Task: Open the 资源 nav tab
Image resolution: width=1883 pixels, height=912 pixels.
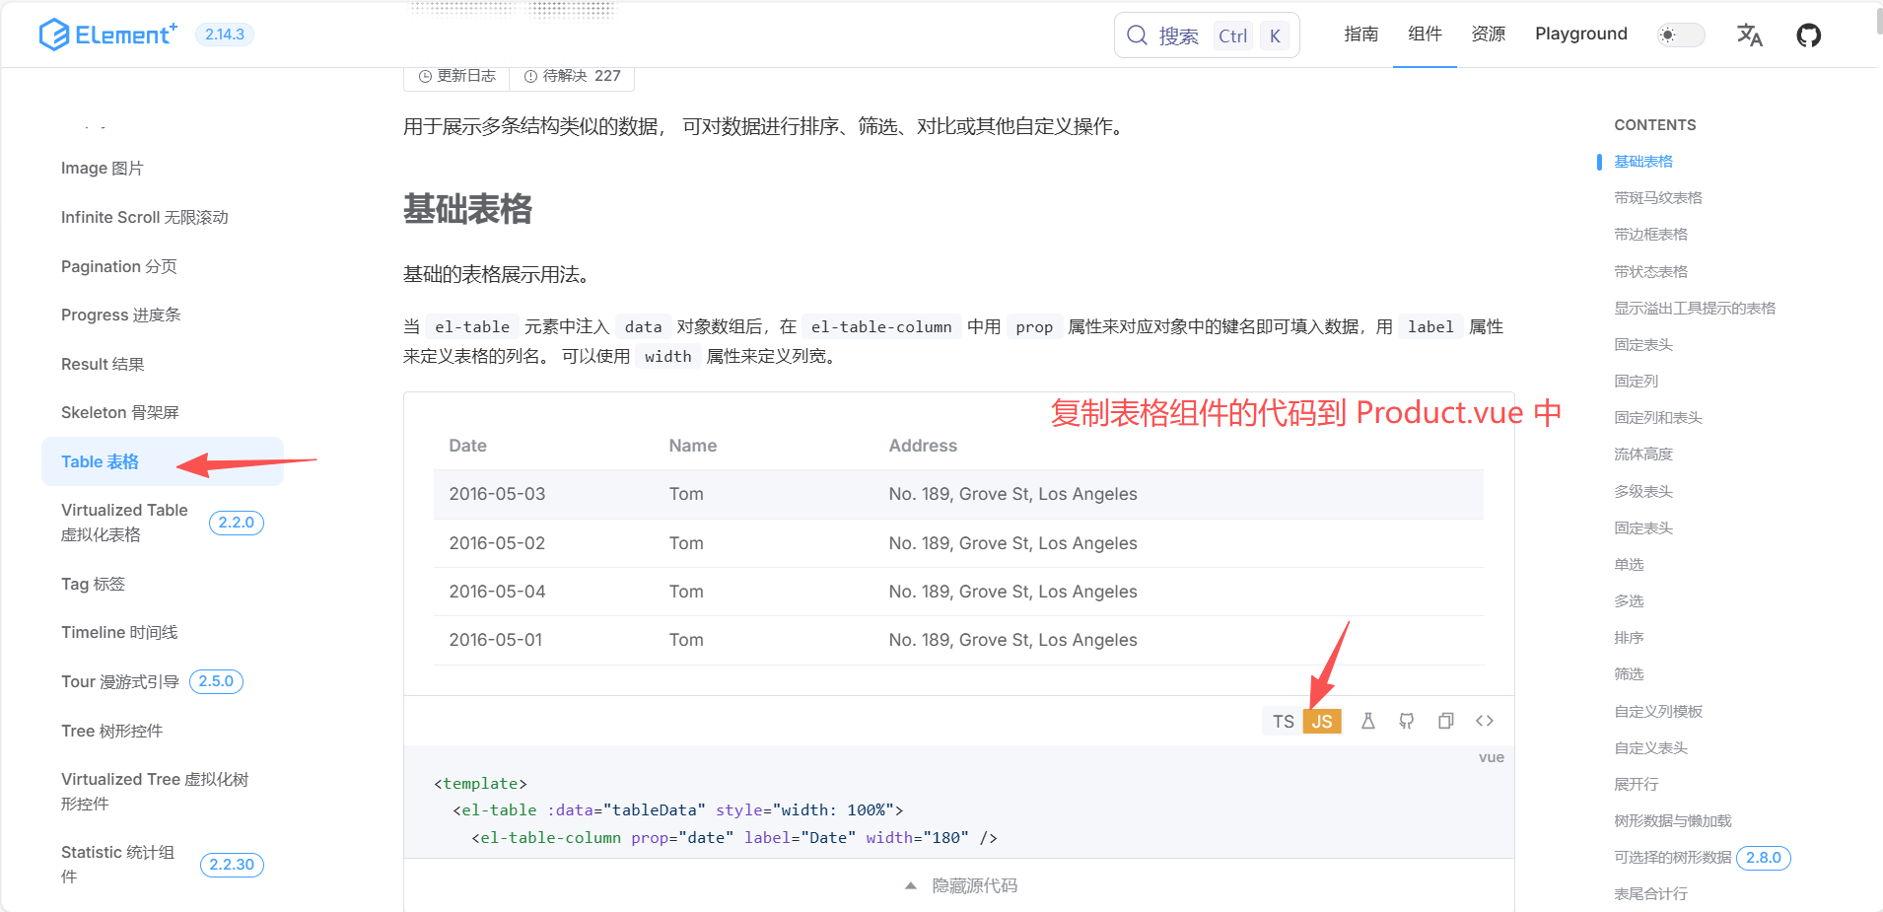Action: 1488,34
